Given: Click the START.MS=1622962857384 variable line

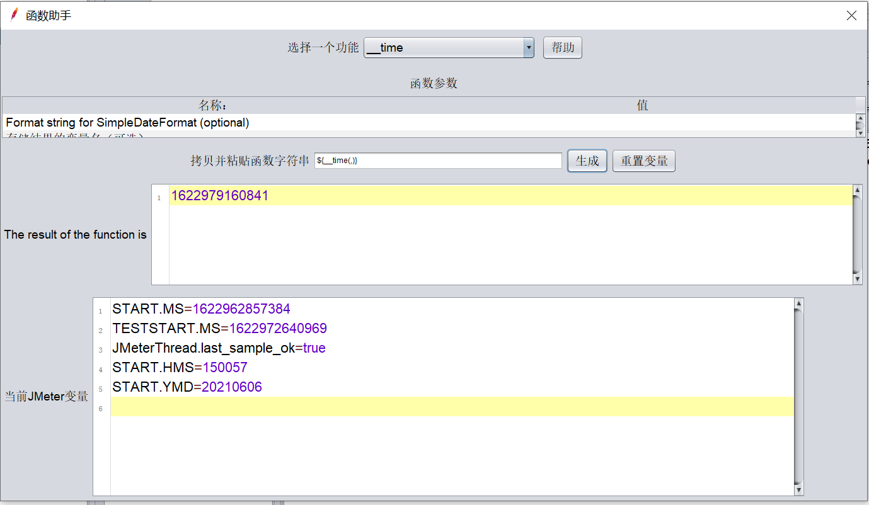Looking at the screenshot, I should 201,309.
